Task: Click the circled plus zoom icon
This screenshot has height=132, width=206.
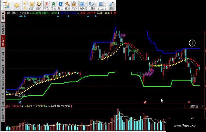Action: 192,43
